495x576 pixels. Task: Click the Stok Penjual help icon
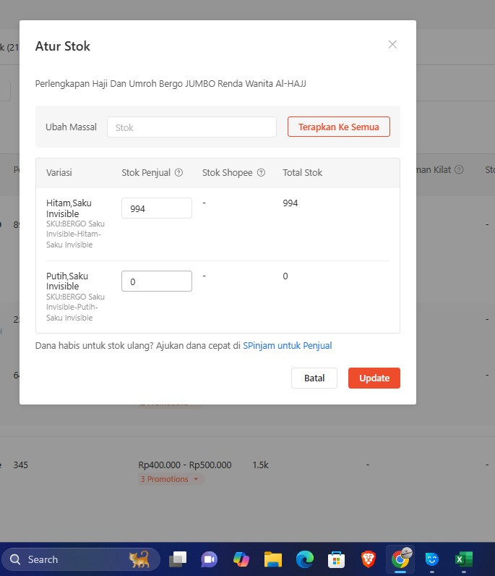tap(178, 172)
